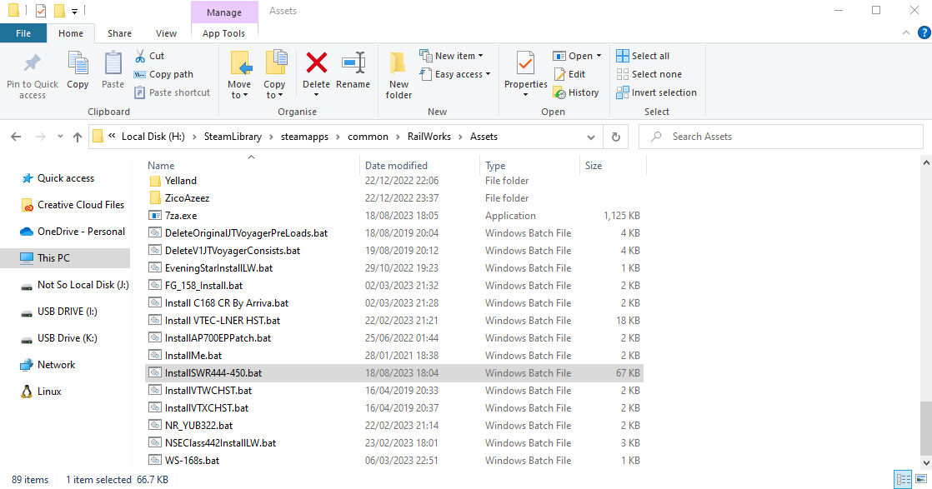The width and height of the screenshot is (932, 489).
Task: Create a new folder with the New folder icon
Action: tap(398, 74)
